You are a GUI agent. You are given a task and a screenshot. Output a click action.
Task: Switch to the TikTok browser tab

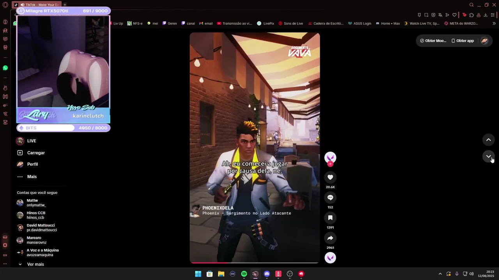pyautogui.click(x=37, y=5)
